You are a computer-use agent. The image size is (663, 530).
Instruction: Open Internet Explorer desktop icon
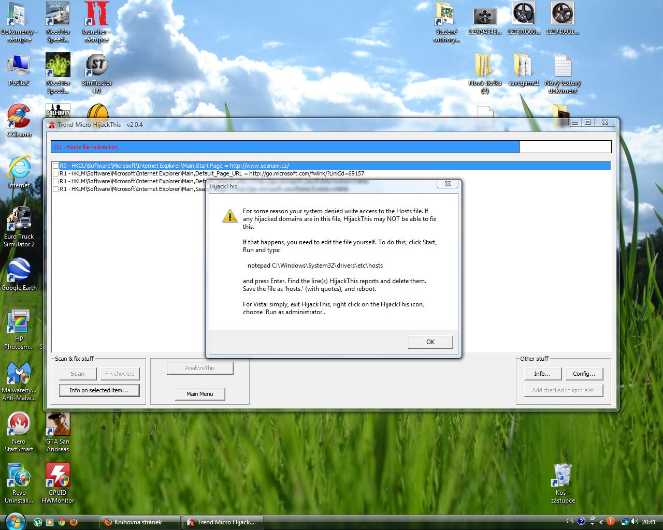pos(19,172)
